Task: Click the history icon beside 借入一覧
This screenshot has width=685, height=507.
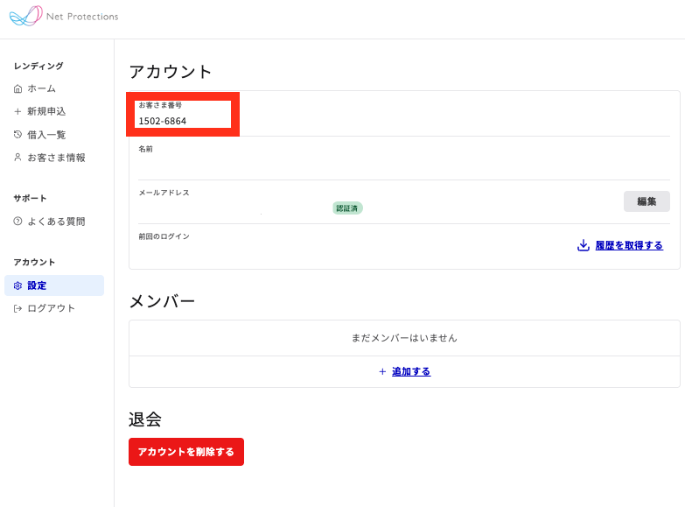Action: [17, 135]
